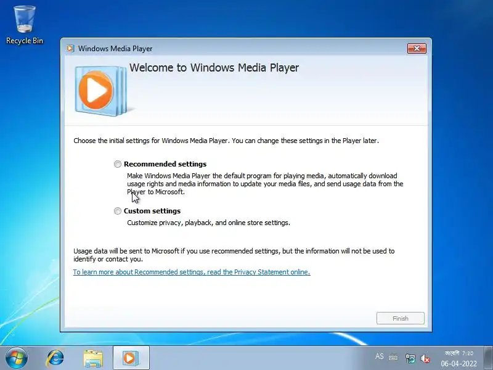
Task: Open the Windows Start menu orb
Action: click(x=17, y=358)
